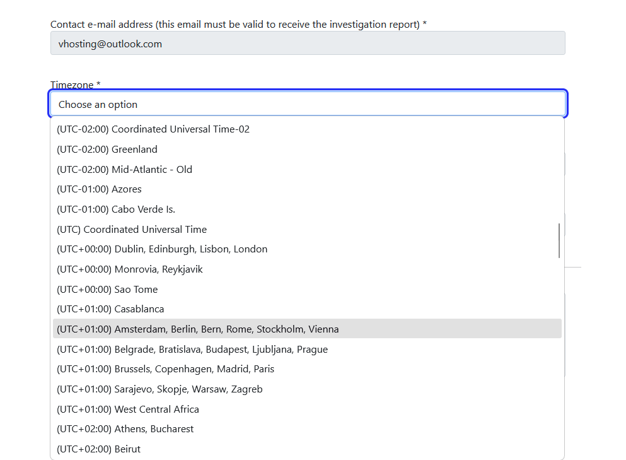
Task: Pick the Azores timezone option
Action: point(99,189)
